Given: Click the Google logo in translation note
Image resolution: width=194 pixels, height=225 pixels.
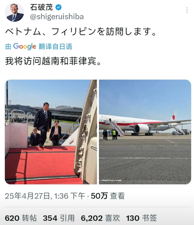Looking at the screenshot, I should tap(25, 46).
